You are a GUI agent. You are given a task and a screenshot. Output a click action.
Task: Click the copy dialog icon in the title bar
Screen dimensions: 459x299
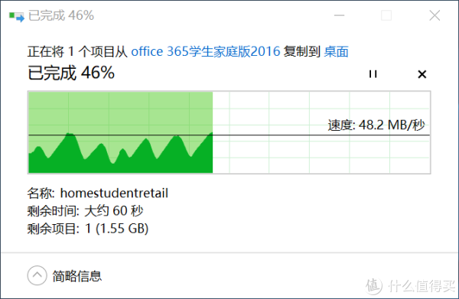coord(16,16)
